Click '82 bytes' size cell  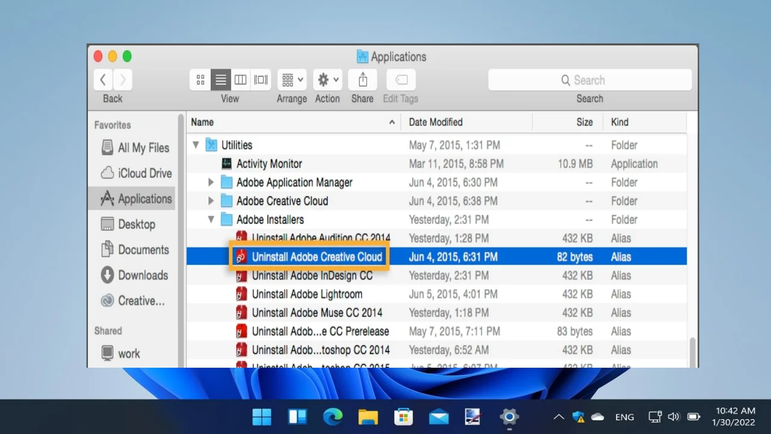coord(575,257)
